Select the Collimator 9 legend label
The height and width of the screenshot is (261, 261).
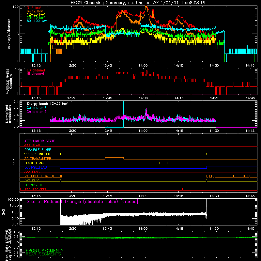[37, 112]
